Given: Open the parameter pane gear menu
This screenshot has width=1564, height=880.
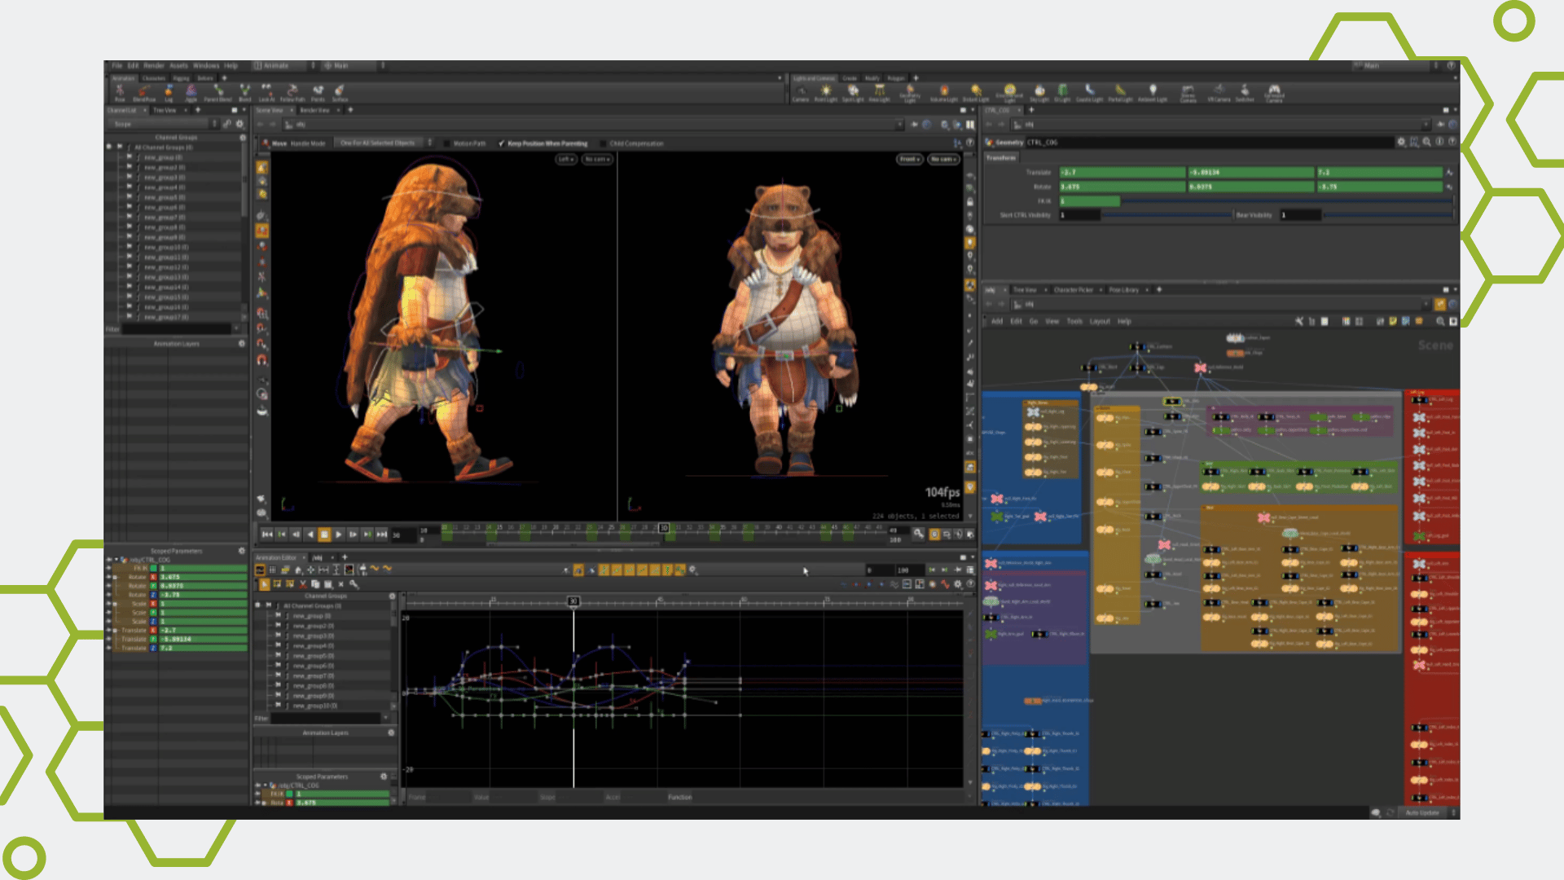Looking at the screenshot, I should pos(1401,142).
